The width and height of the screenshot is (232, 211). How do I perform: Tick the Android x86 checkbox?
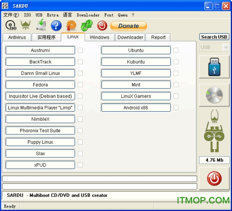point(176,107)
